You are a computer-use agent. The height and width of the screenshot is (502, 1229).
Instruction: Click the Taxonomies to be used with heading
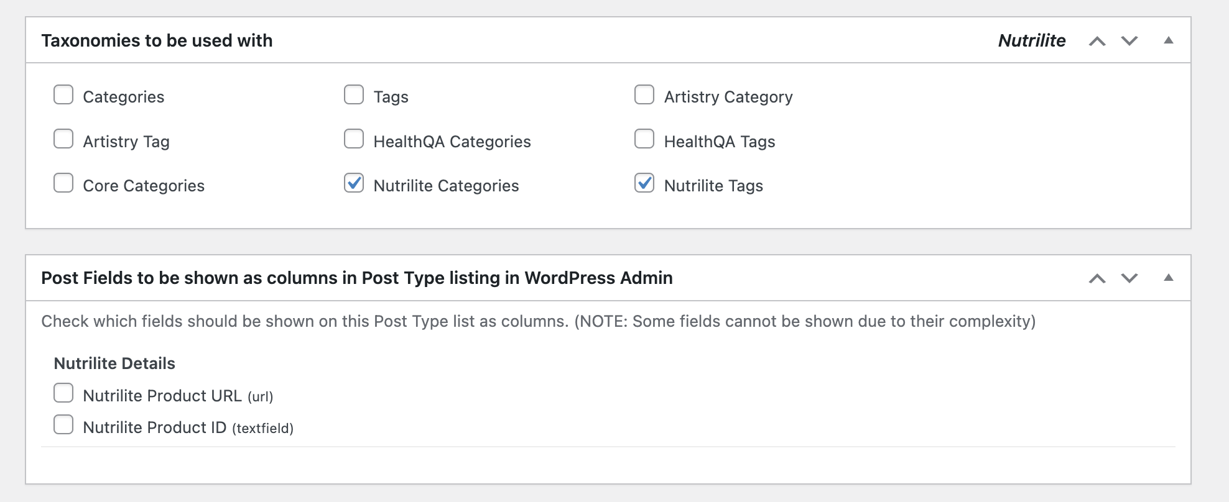(x=157, y=40)
